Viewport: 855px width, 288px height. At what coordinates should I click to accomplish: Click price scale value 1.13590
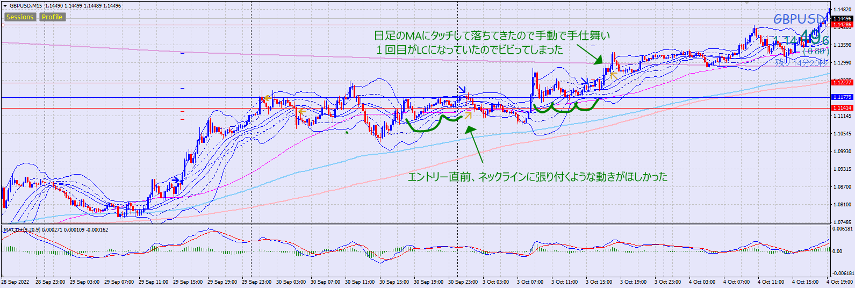pos(842,45)
